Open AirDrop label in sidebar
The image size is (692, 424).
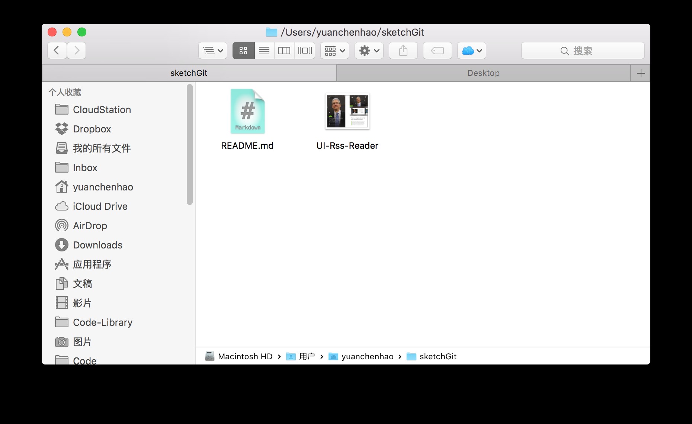pyautogui.click(x=90, y=226)
